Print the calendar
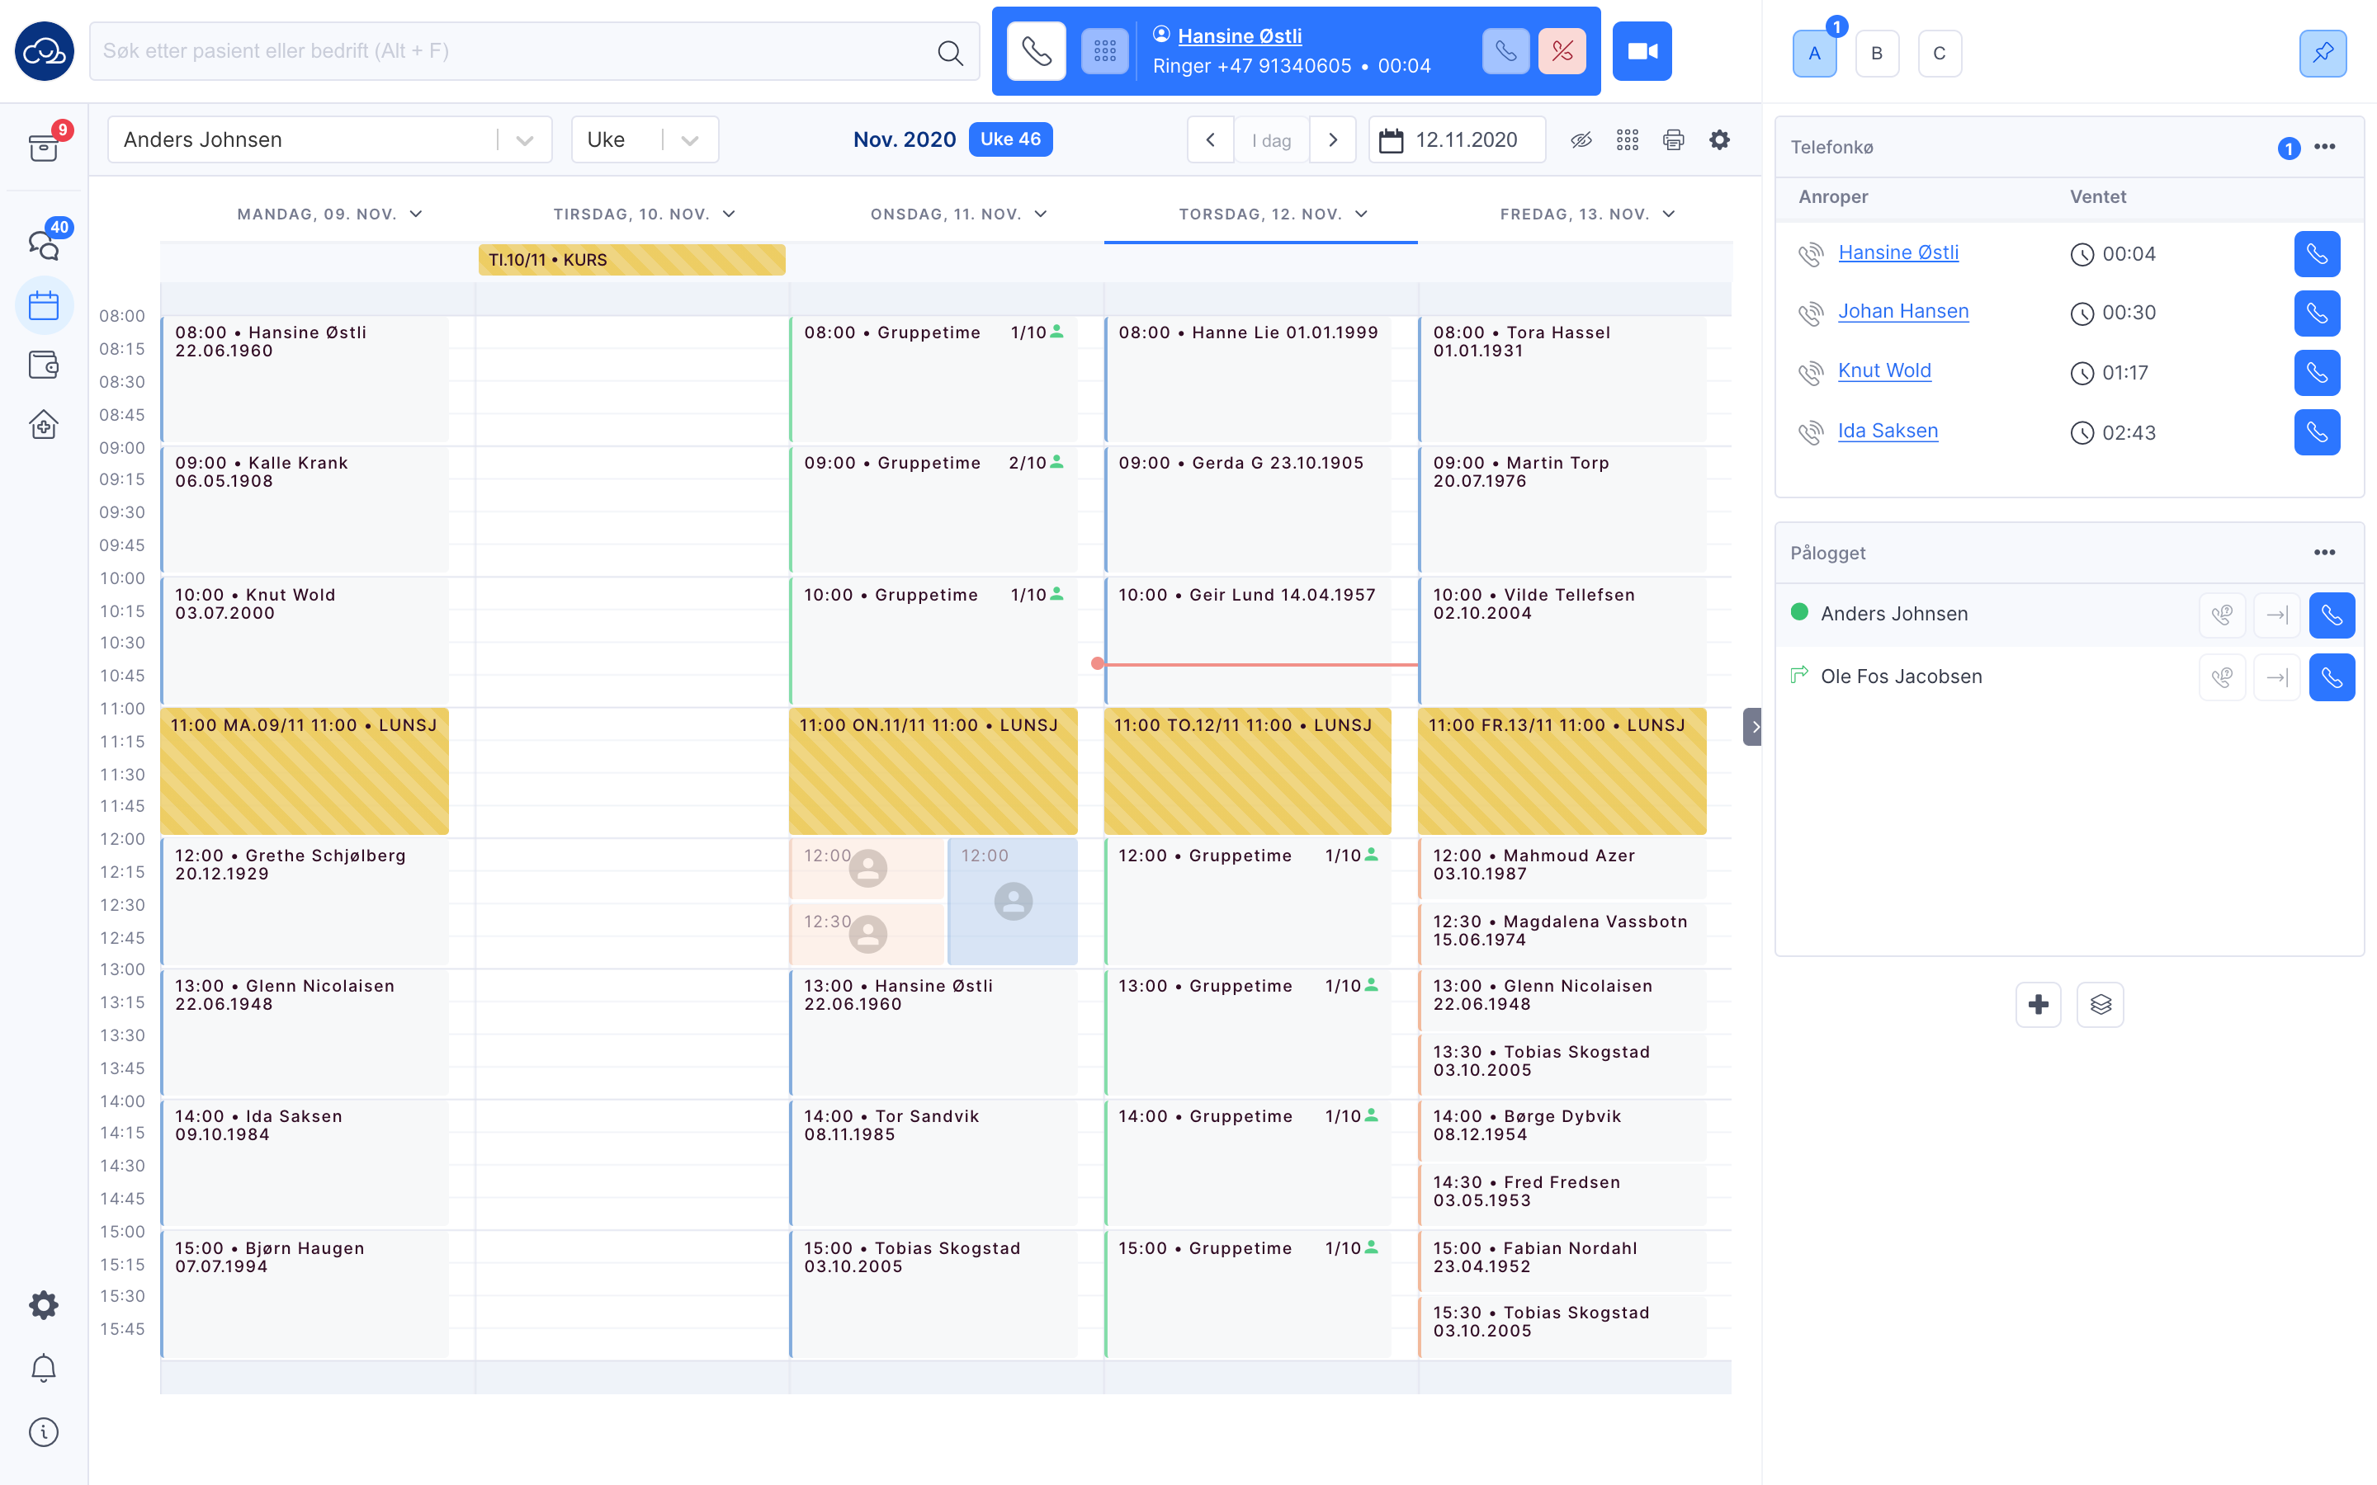The image size is (2377, 1485). point(1674,139)
